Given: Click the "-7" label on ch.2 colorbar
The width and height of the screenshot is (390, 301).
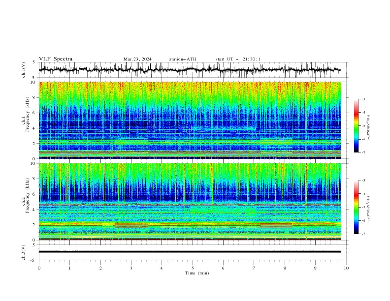Looking at the screenshot, I should (x=363, y=234).
